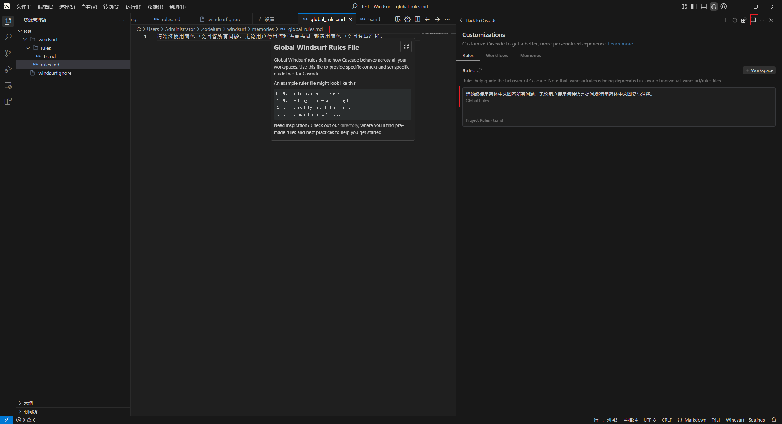Click the + Workspace button

click(x=759, y=70)
